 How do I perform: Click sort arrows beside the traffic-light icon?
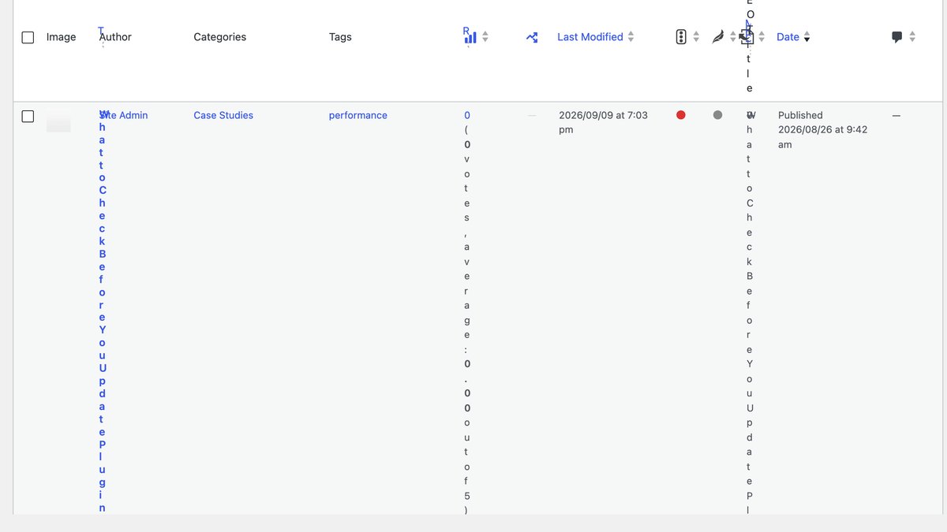696,37
